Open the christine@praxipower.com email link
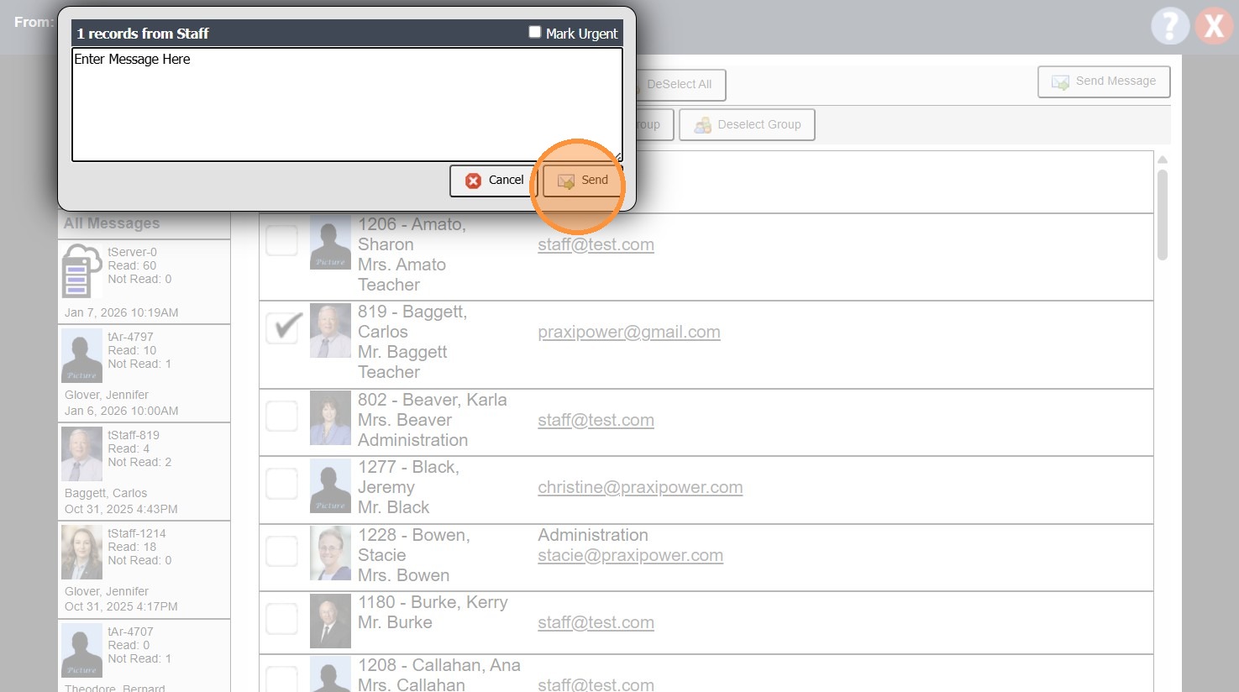Viewport: 1239px width, 692px height. pos(640,487)
